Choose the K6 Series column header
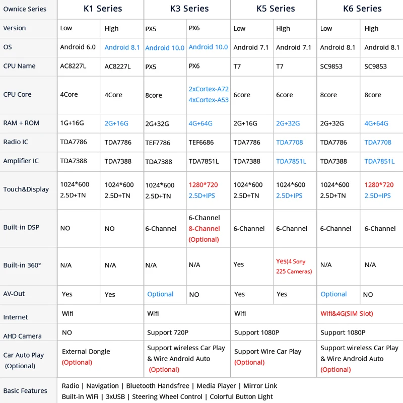Image resolution: width=403 pixels, height=403 pixels. [x=362, y=9]
